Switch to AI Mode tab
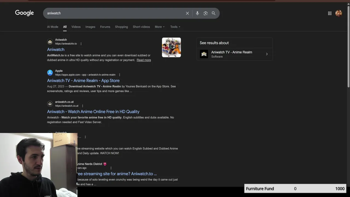The height and width of the screenshot is (197, 350). click(x=52, y=27)
